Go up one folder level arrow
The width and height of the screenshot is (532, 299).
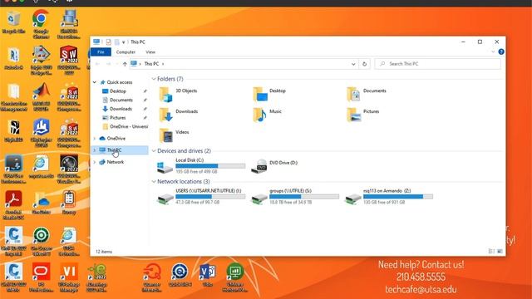point(125,64)
